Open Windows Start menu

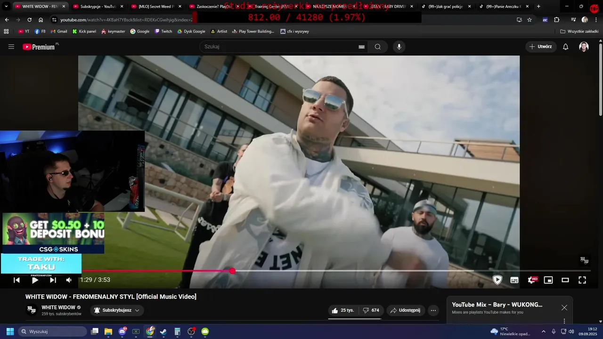click(10, 331)
